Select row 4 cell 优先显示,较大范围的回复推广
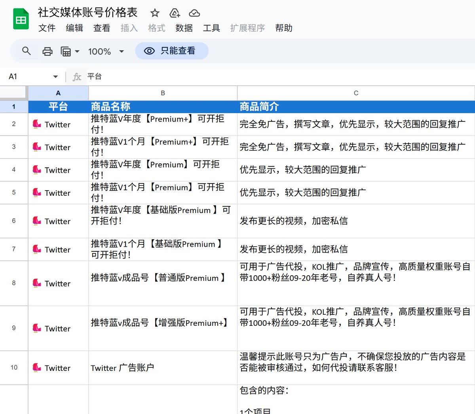The image size is (475, 414). point(356,170)
